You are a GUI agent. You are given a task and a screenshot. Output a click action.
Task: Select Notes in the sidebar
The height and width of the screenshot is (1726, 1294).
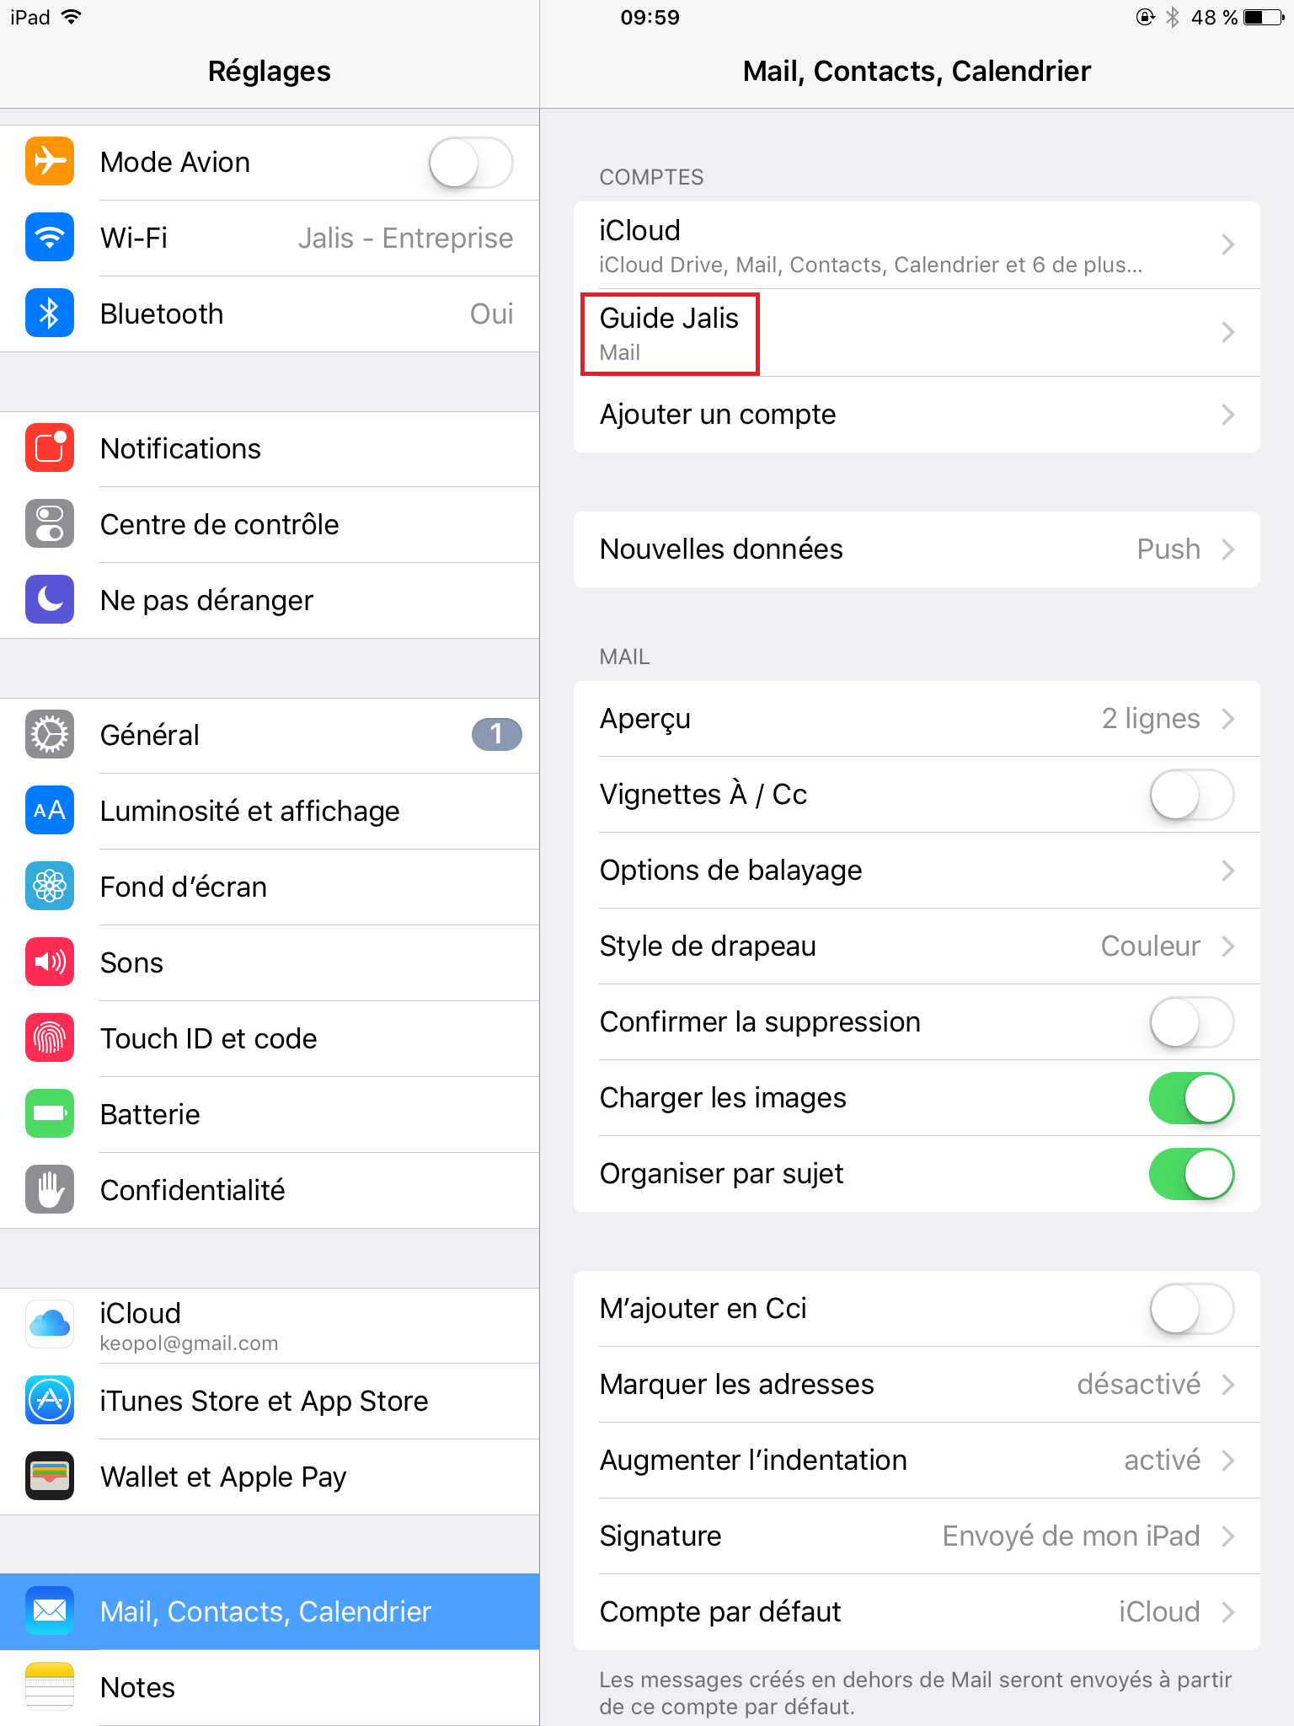click(270, 1687)
